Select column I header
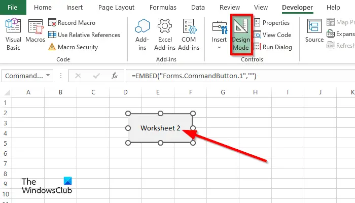Image resolution: width=355 pixels, height=203 pixels. [x=288, y=92]
